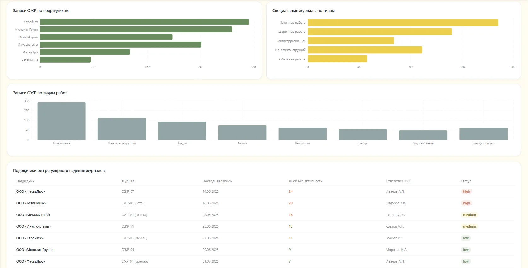Click the Кладка column in work types chart

coord(182,131)
